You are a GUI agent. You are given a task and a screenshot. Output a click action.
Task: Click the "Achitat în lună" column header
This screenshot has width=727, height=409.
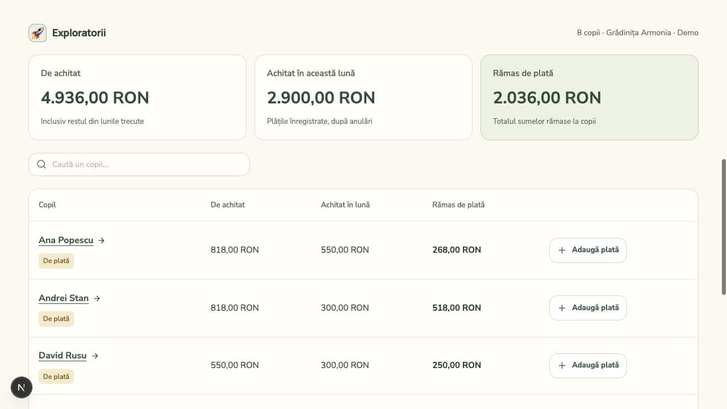345,204
